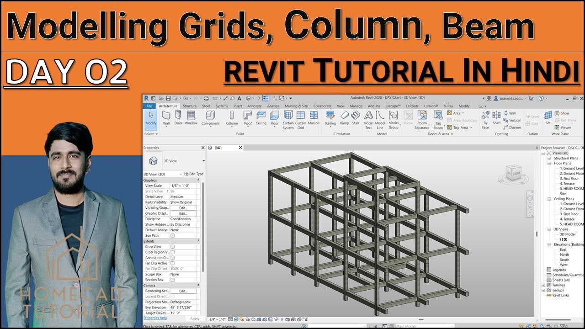
Task: Enable Far Clip Active checkbox
Action: 172,263
